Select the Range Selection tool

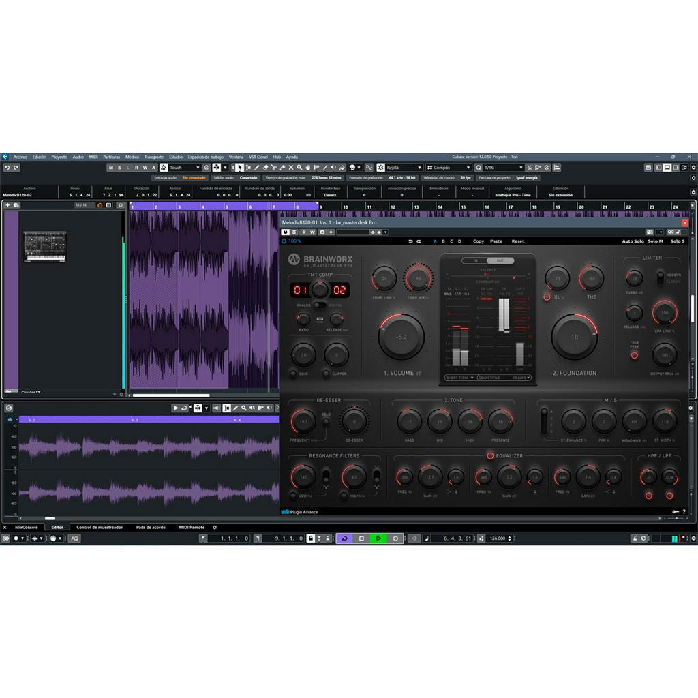point(248,168)
